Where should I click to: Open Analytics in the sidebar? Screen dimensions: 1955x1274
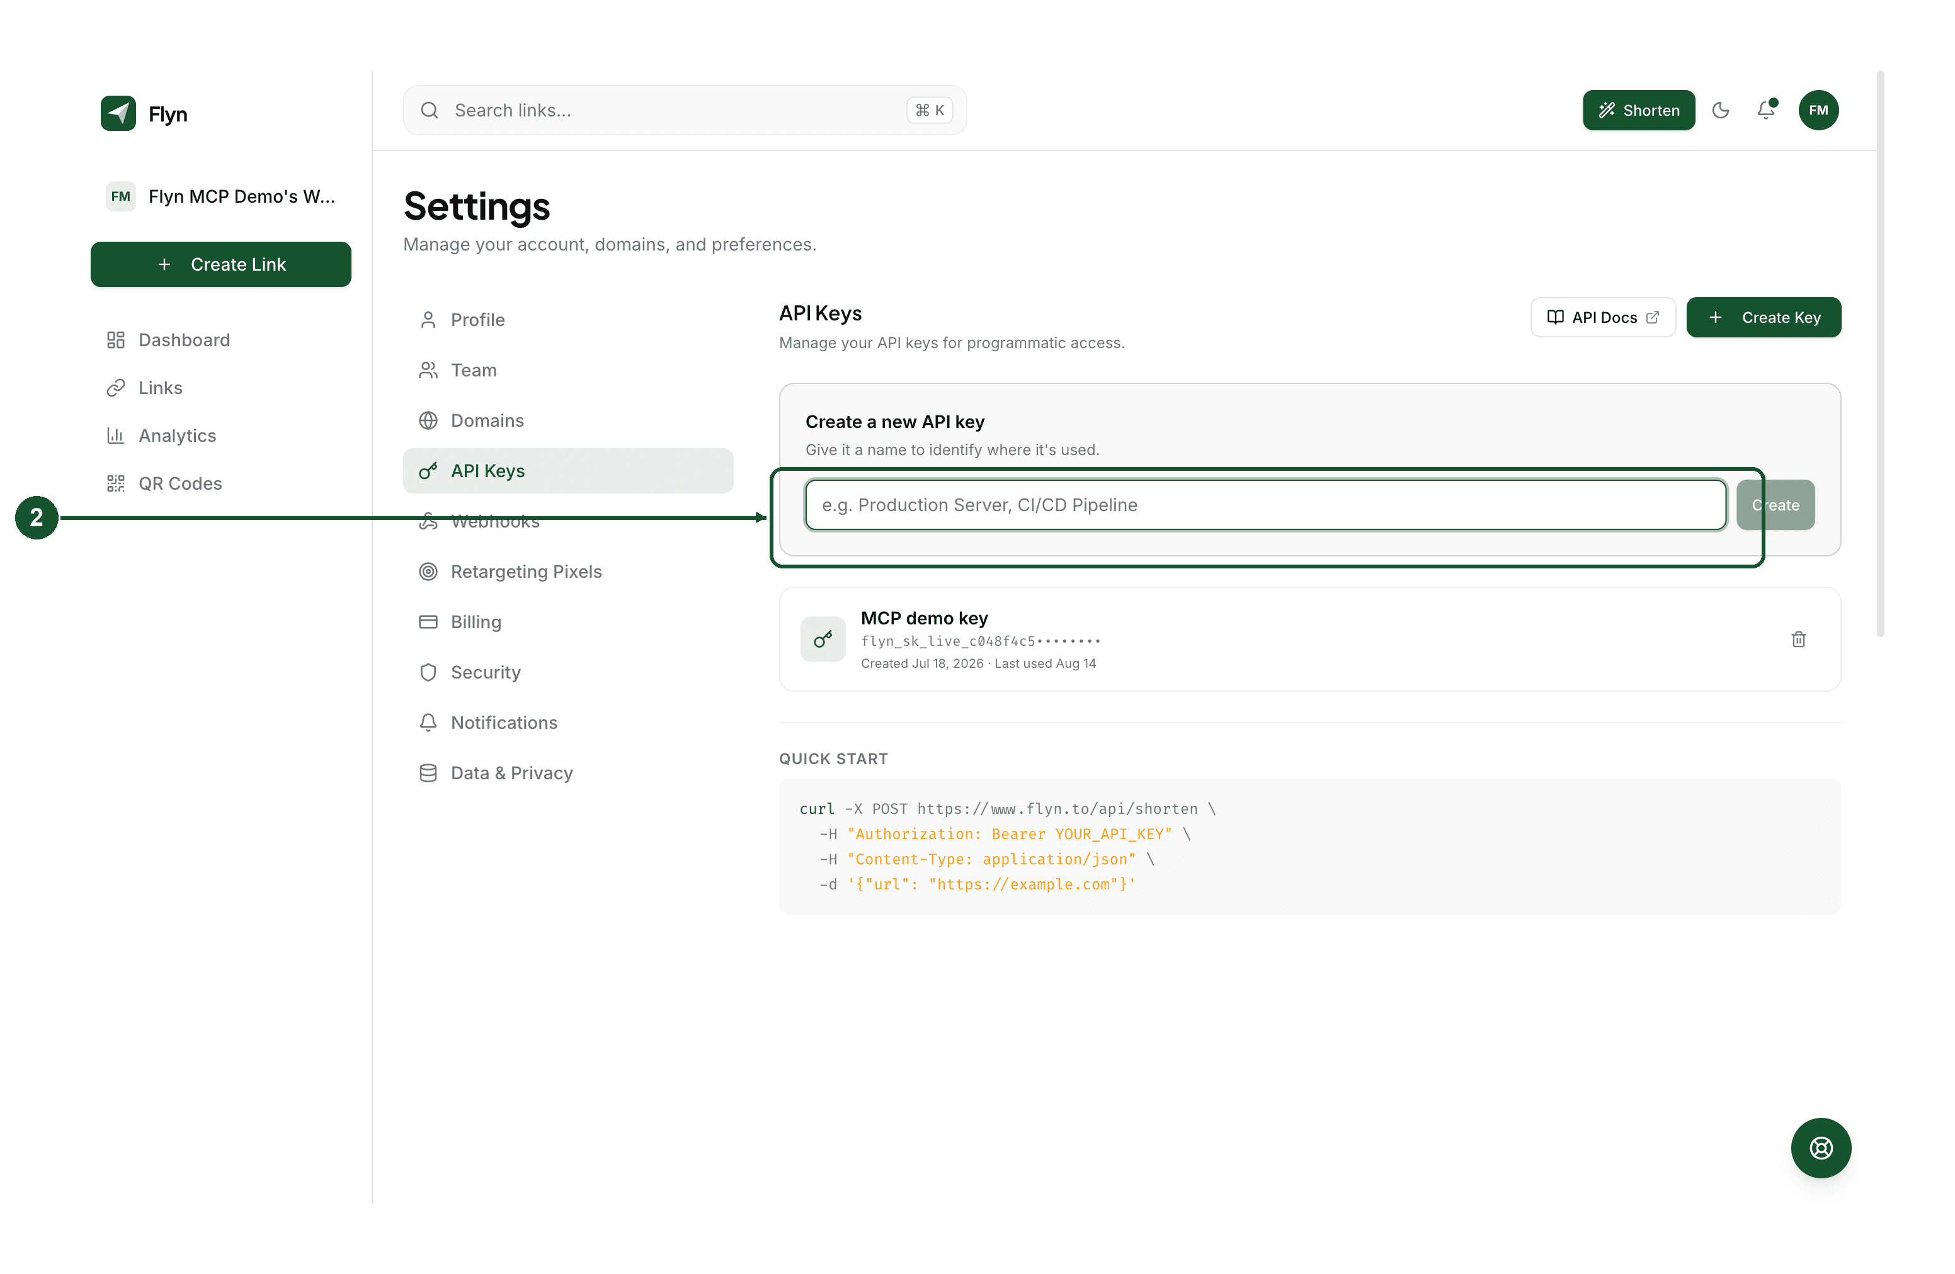(221, 436)
